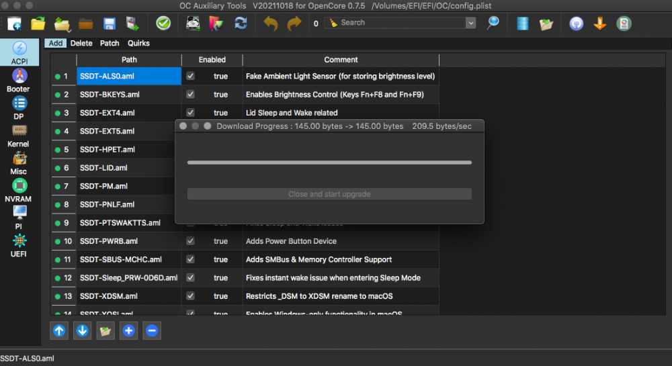Open the Patch tab
Image resolution: width=672 pixels, height=366 pixels.
point(110,43)
